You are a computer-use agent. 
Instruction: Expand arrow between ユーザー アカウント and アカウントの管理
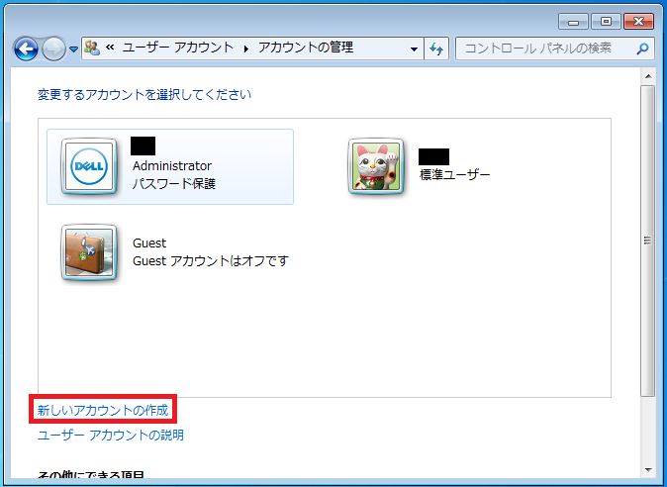pyautogui.click(x=245, y=49)
